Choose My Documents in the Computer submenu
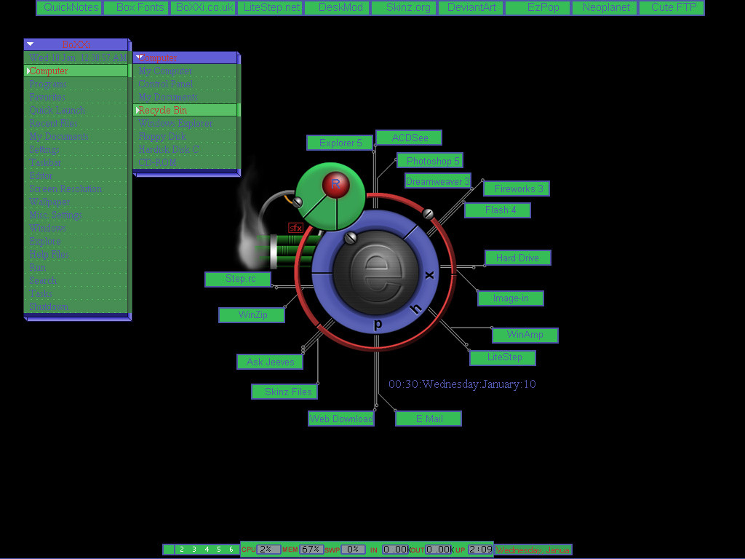Screen dimensions: 745x559 (185, 97)
